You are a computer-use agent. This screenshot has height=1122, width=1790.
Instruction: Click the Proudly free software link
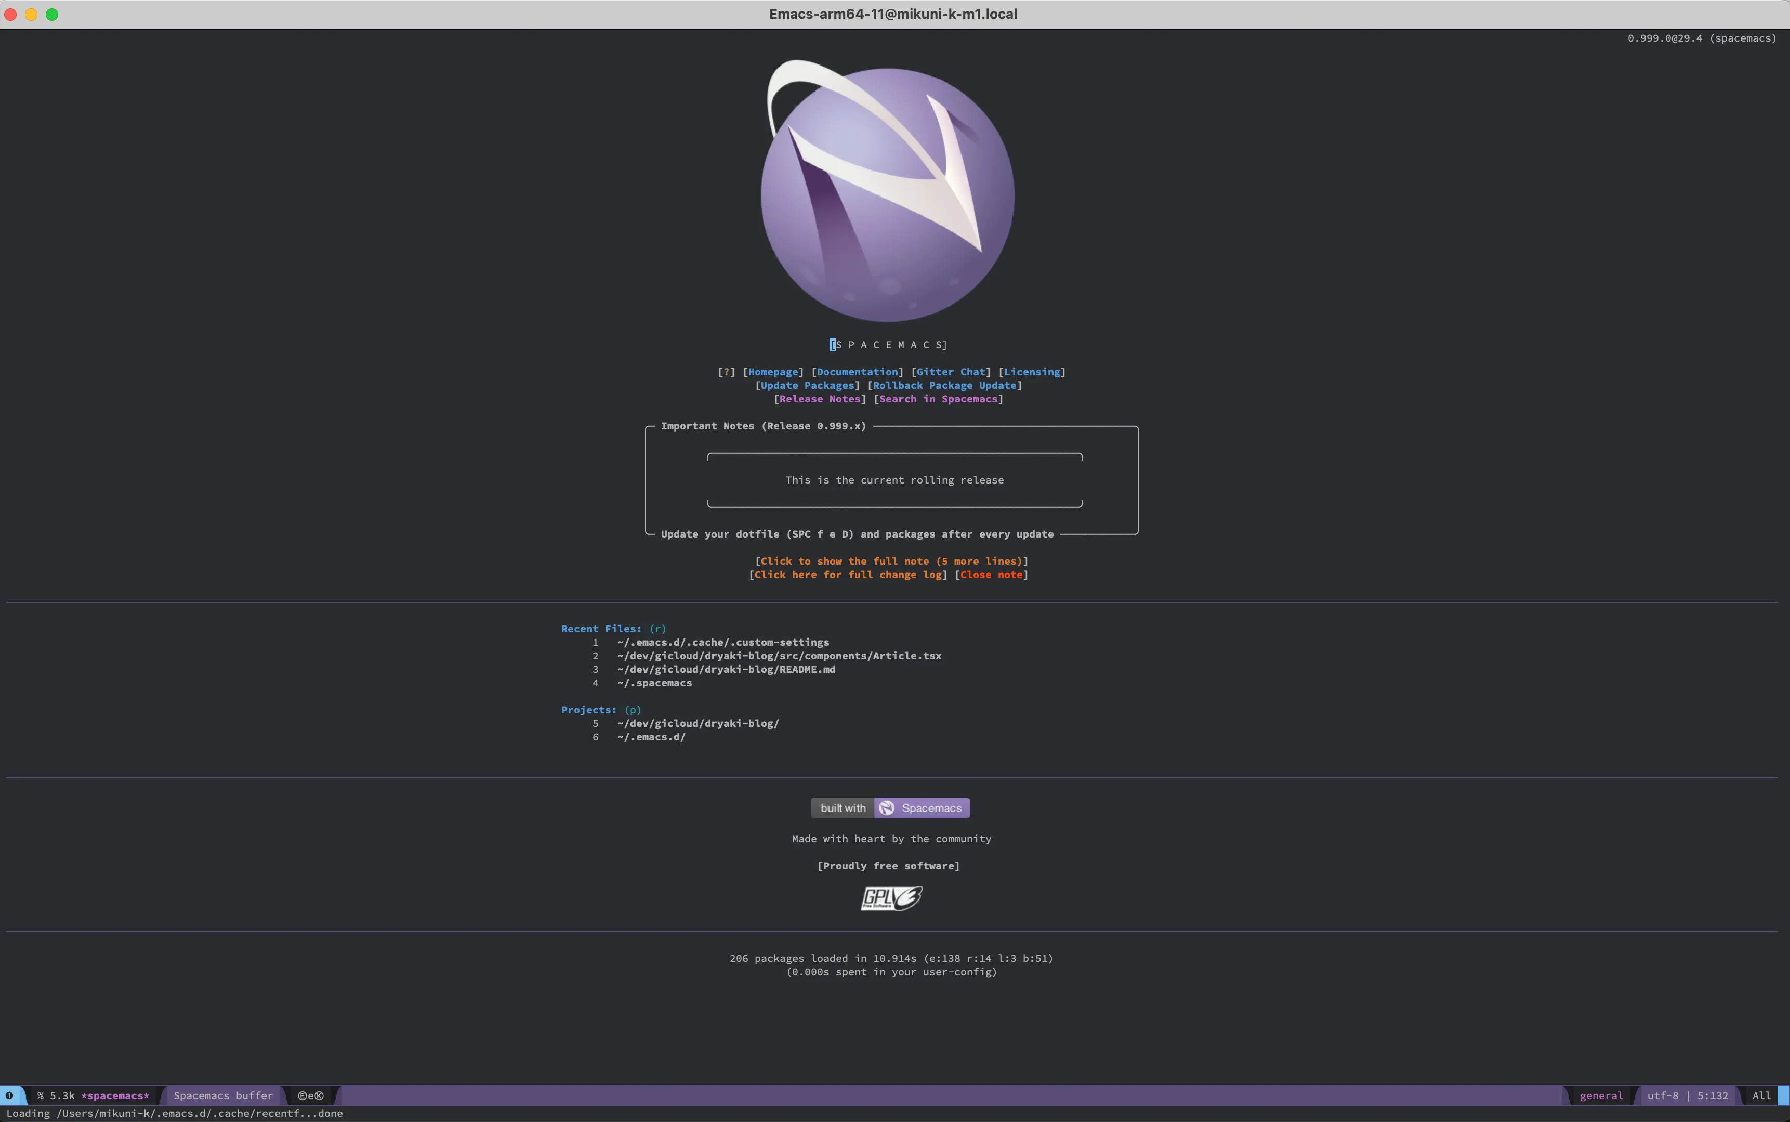tap(889, 865)
